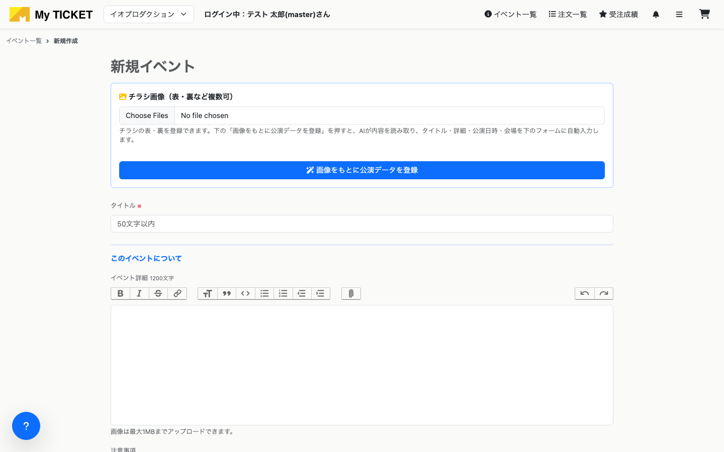This screenshot has height=452, width=724.
Task: Open the shopping cart icon
Action: [x=704, y=14]
